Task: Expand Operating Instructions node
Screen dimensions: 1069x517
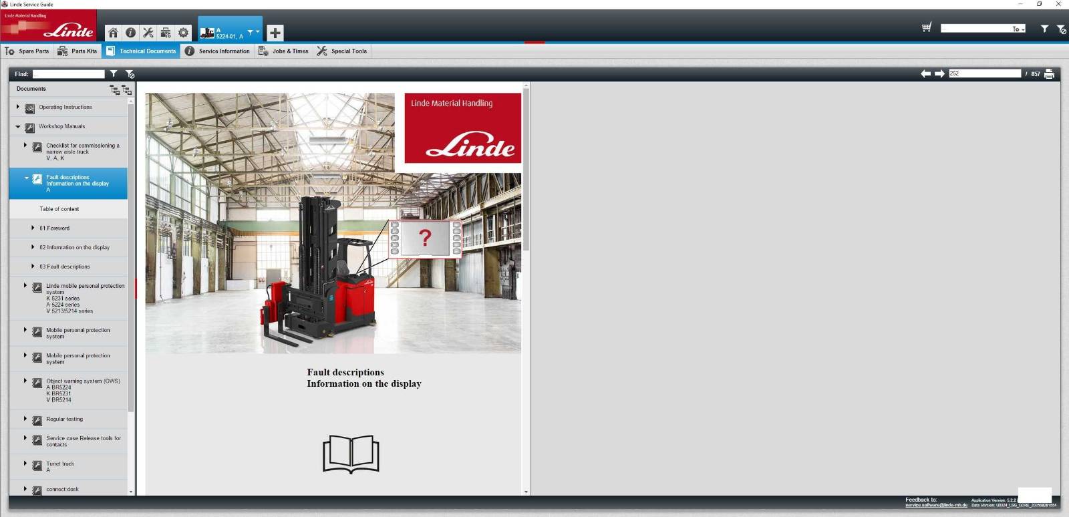Action: tap(18, 107)
